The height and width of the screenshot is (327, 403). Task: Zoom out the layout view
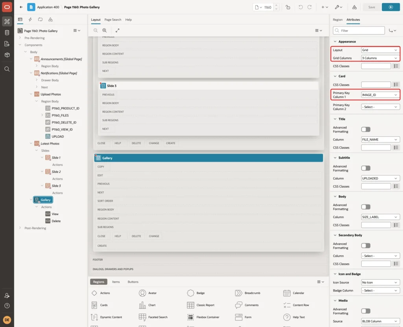pyautogui.click(x=96, y=30)
